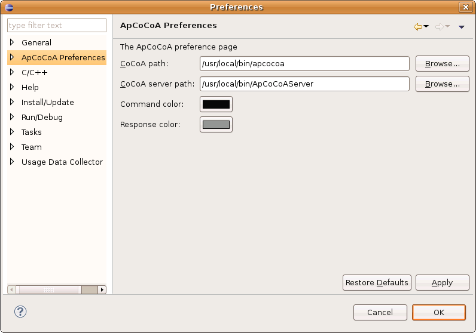The height and width of the screenshot is (333, 476).
Task: Open the preferences view menu triangle
Action: (x=462, y=27)
